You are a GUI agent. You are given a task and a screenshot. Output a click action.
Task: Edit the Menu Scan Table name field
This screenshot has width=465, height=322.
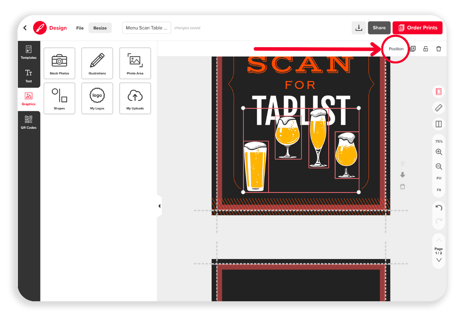pos(146,28)
